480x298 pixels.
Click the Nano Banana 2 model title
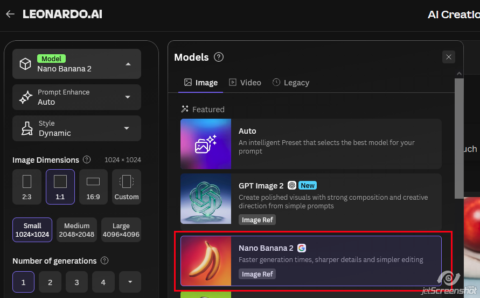coord(266,248)
